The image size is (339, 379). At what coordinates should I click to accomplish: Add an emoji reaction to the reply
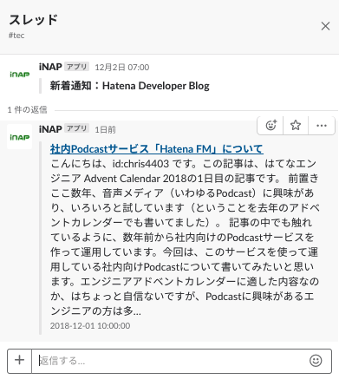click(271, 126)
